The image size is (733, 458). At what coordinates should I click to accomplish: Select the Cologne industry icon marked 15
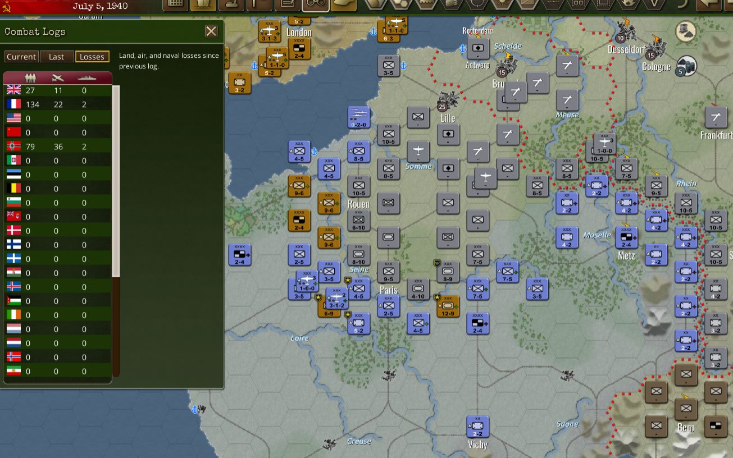coord(656,49)
